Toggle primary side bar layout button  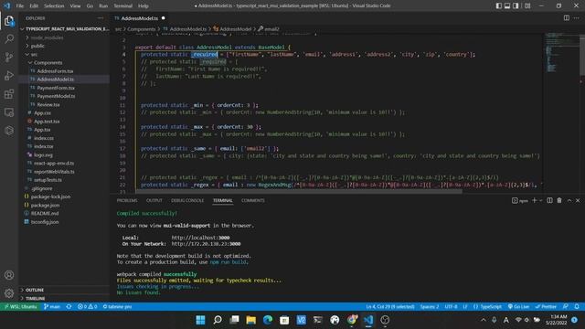(499, 5)
